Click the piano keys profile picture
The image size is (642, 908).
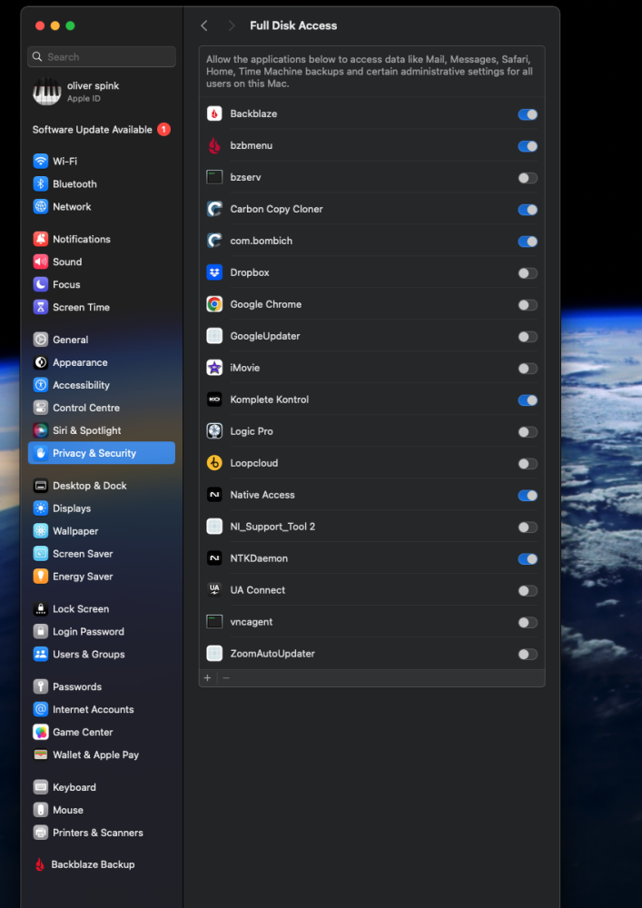pos(47,92)
